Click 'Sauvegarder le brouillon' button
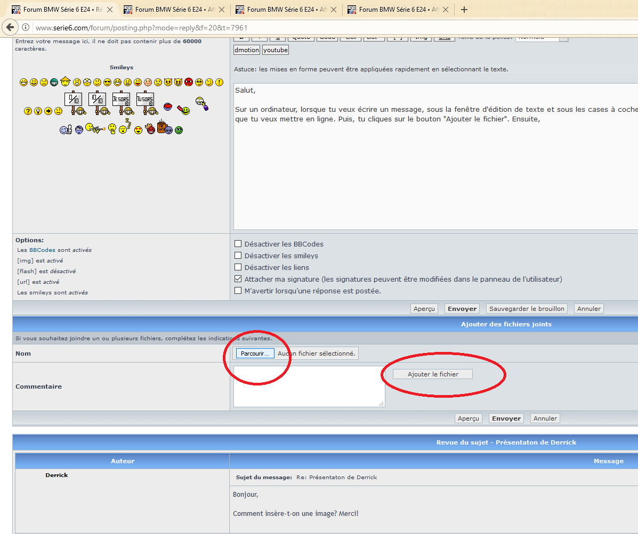Image resolution: width=638 pixels, height=534 pixels. point(526,309)
